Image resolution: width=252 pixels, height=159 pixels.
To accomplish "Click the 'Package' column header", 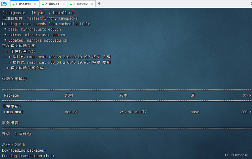I will tap(12, 95).
